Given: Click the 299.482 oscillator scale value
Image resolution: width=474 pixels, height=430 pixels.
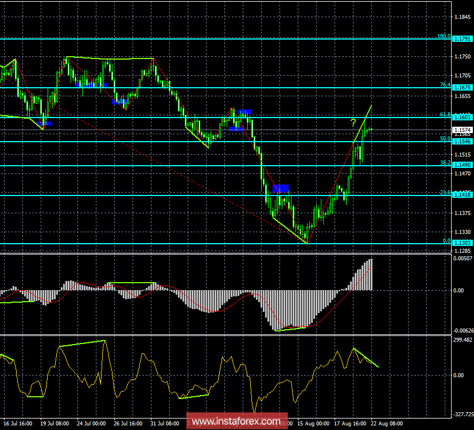Looking at the screenshot, I should coord(463,339).
